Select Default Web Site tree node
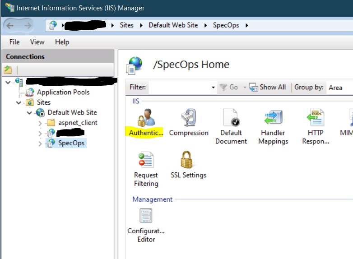Image resolution: width=353 pixels, height=259 pixels. [72, 112]
